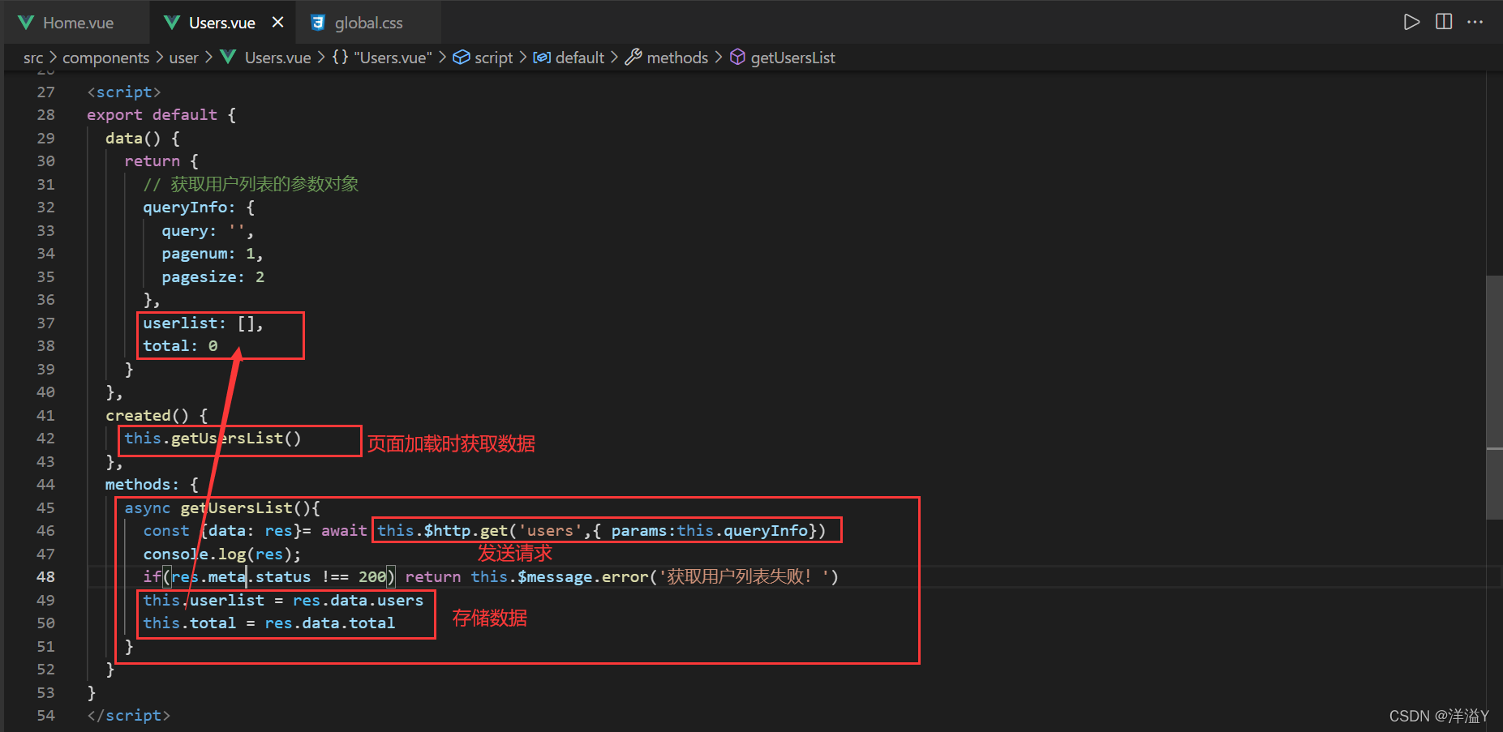Click the Vue icon in the breadcrumb bar

(x=228, y=57)
